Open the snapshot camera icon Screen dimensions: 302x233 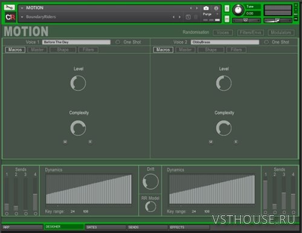point(206,8)
